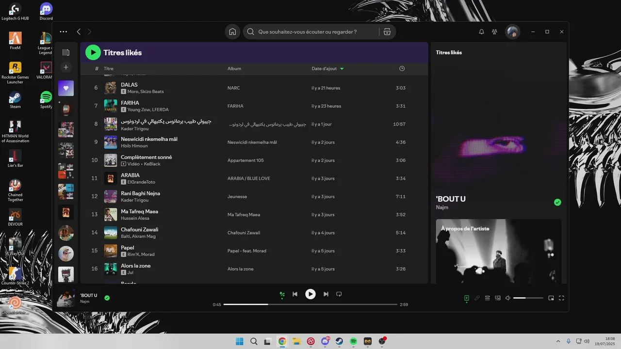Open the Windows Start button

(240, 341)
